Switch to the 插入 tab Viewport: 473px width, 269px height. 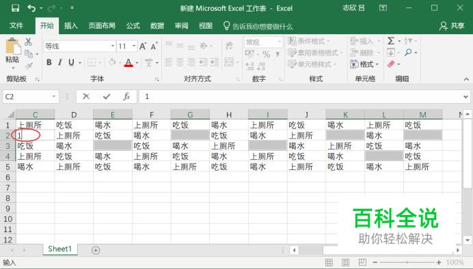click(71, 26)
